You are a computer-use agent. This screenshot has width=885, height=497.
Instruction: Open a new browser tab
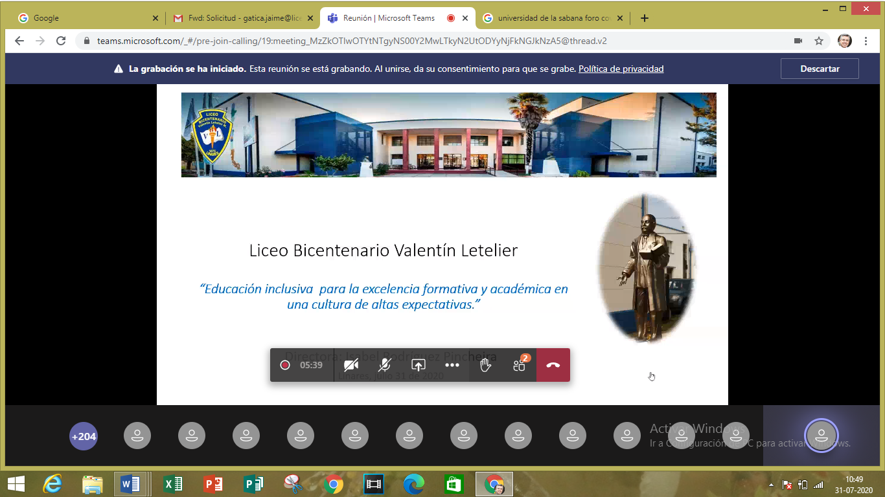point(644,18)
